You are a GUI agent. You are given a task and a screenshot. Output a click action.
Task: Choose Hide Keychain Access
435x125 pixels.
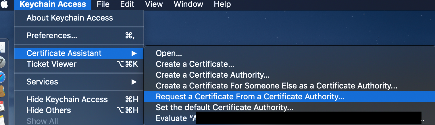click(x=79, y=99)
